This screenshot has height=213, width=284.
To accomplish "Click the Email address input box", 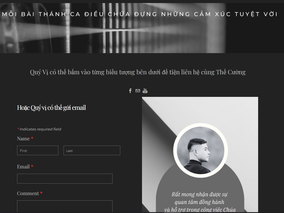I will (65, 179).
